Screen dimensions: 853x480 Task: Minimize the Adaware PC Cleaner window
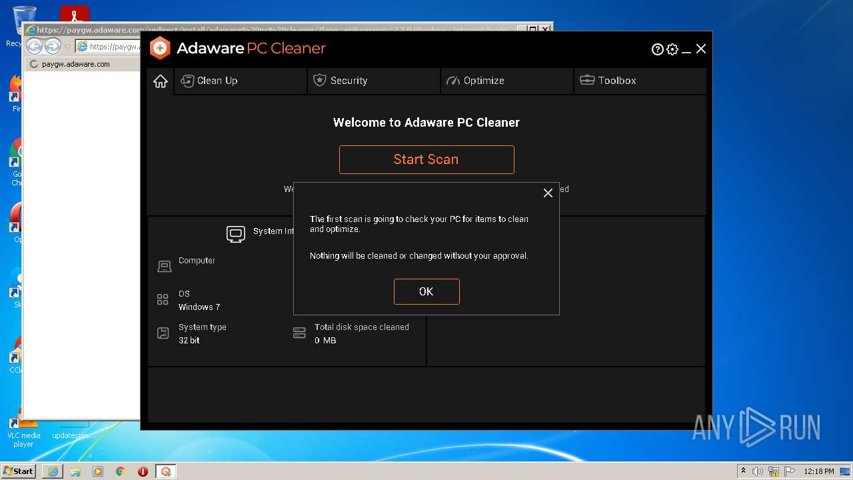coord(686,51)
